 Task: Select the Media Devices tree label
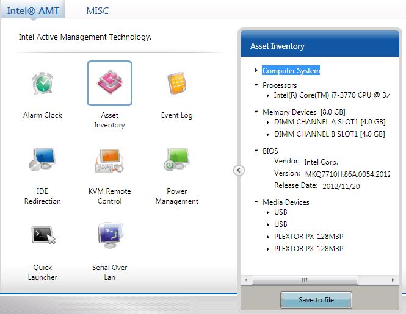point(286,202)
